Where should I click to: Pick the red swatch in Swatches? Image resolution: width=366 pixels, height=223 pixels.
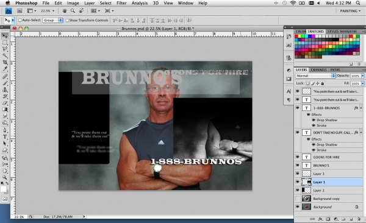(x=296, y=36)
